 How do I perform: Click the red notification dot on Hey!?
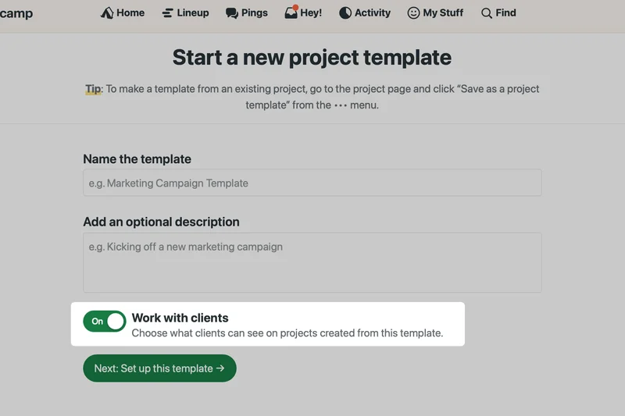pos(295,7)
